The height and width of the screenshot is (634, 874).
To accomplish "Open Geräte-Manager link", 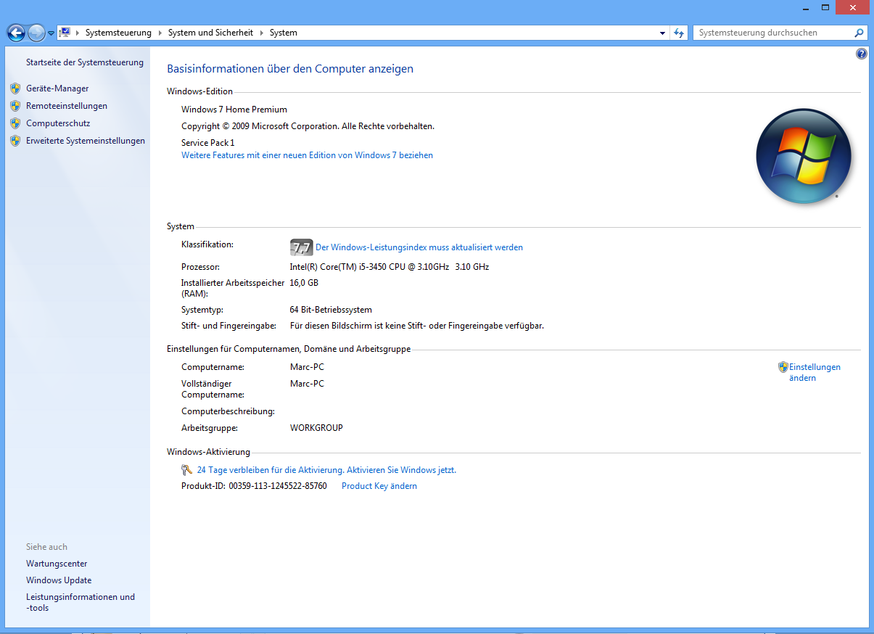I will [57, 88].
